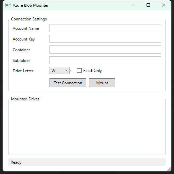This screenshot has width=174, height=174.
Task: Close the Azure Blob Mounter window
Action: coord(164,5)
